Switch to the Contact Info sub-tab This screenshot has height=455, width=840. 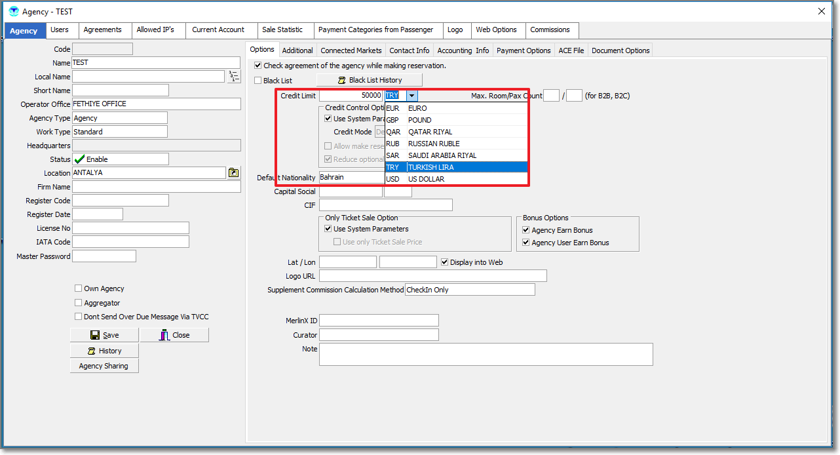pos(410,50)
